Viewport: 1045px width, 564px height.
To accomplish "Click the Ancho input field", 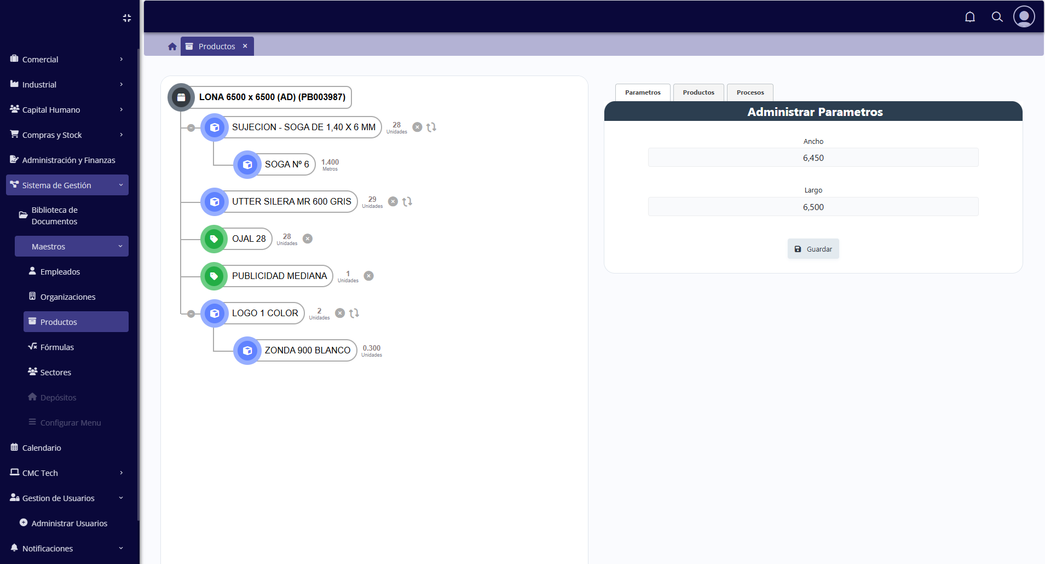I will (x=813, y=157).
